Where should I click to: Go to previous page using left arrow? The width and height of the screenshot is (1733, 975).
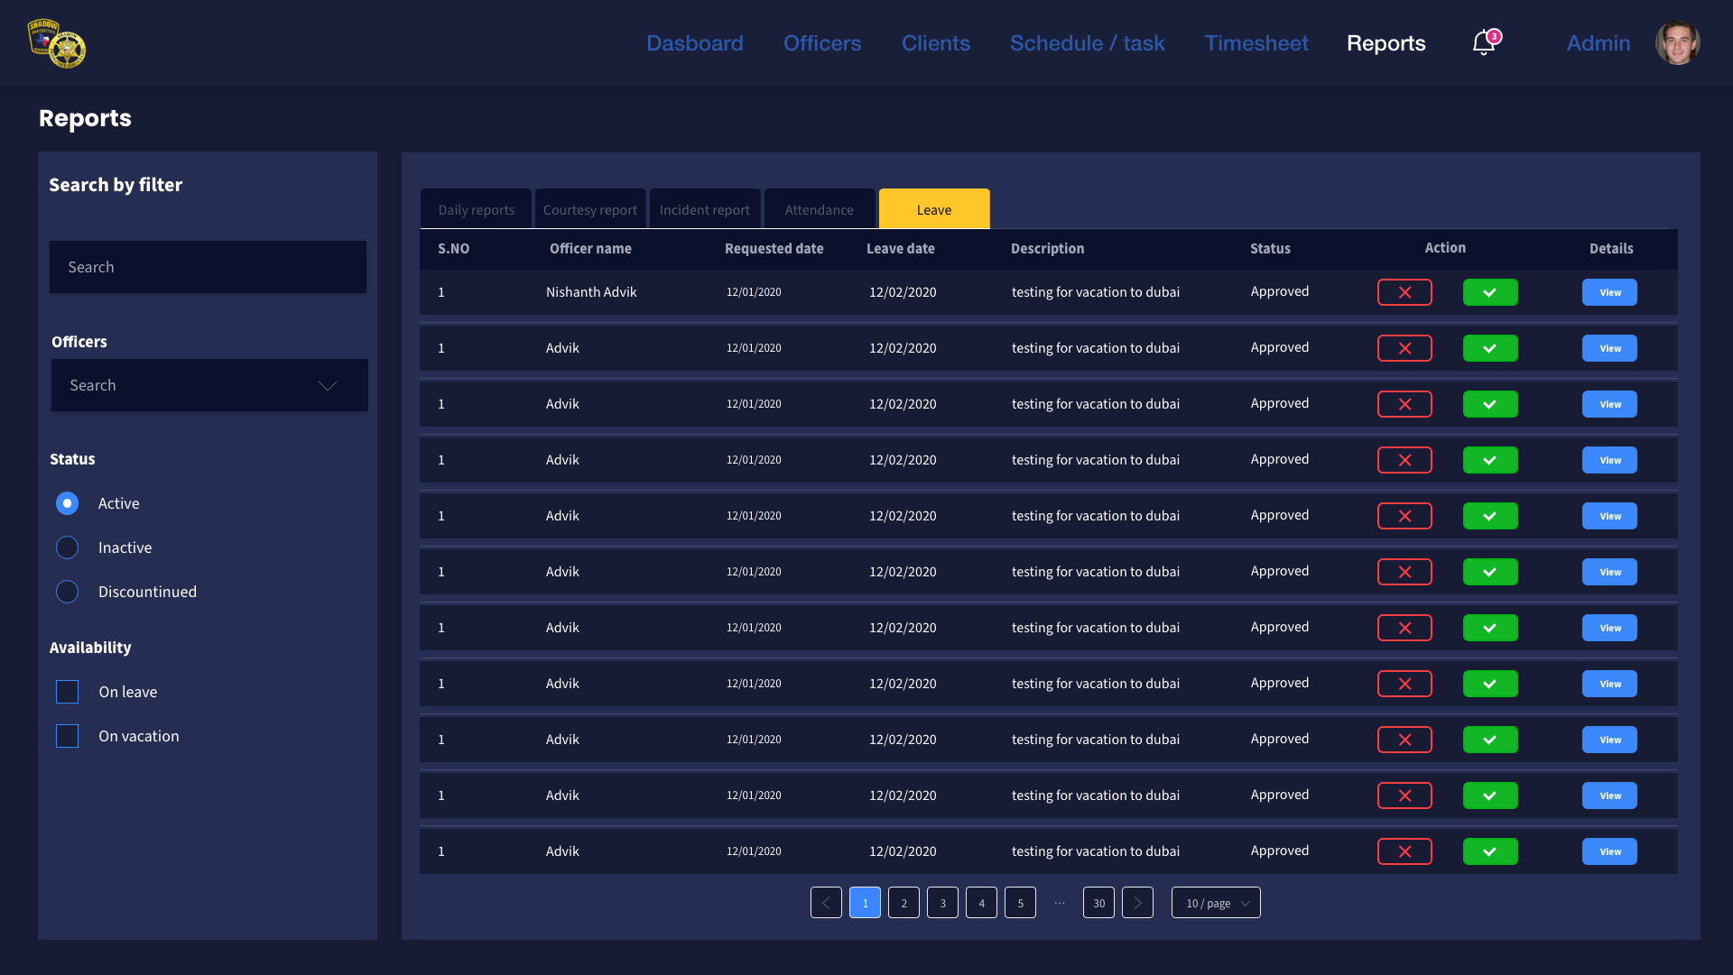tap(826, 903)
